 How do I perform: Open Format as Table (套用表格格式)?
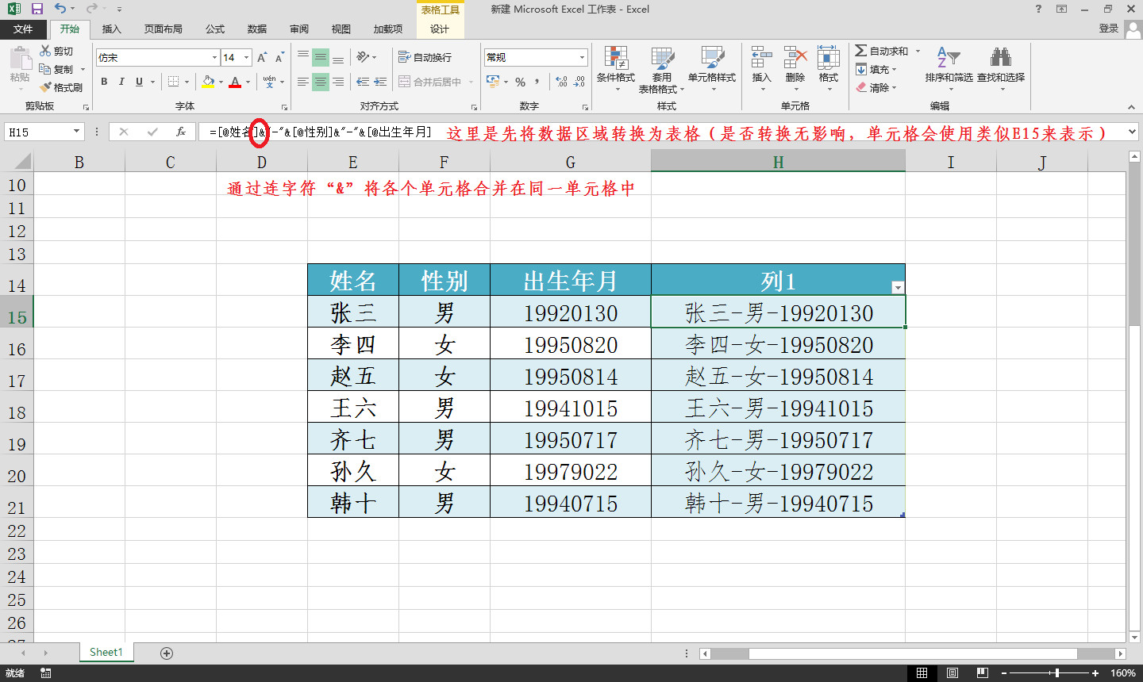(x=662, y=69)
